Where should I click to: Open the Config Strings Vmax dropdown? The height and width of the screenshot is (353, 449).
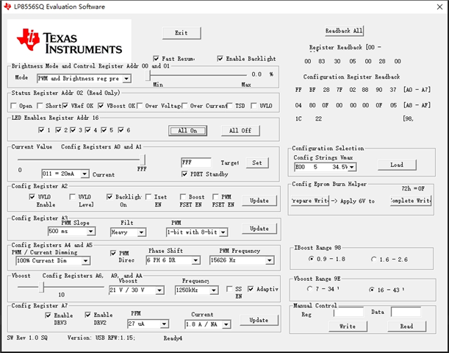click(x=325, y=167)
